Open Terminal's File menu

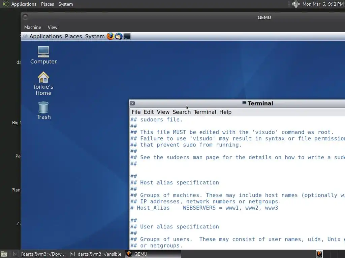click(x=136, y=112)
